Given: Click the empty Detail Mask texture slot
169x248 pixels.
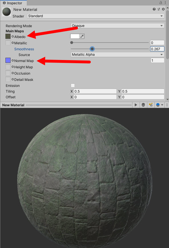Looking at the screenshot, I should click(x=8, y=79).
